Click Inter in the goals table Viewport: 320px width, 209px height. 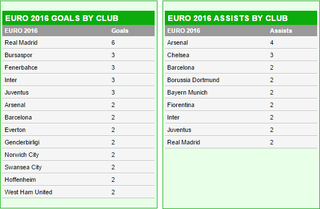(x=11, y=80)
